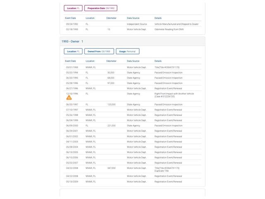Select the Right Front Impact accident detail row
This screenshot has width=265, height=199.
(132, 96)
